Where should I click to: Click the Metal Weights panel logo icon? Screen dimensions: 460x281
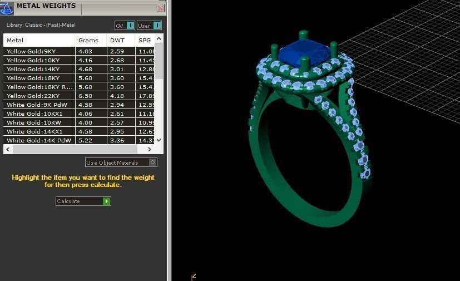coord(7,8)
